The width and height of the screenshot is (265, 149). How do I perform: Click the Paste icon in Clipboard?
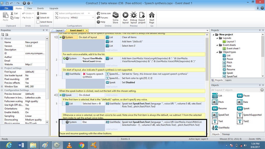click(5, 15)
